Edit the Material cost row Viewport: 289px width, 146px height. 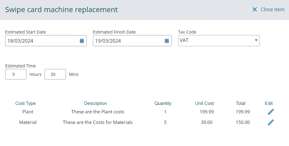pyautogui.click(x=271, y=122)
